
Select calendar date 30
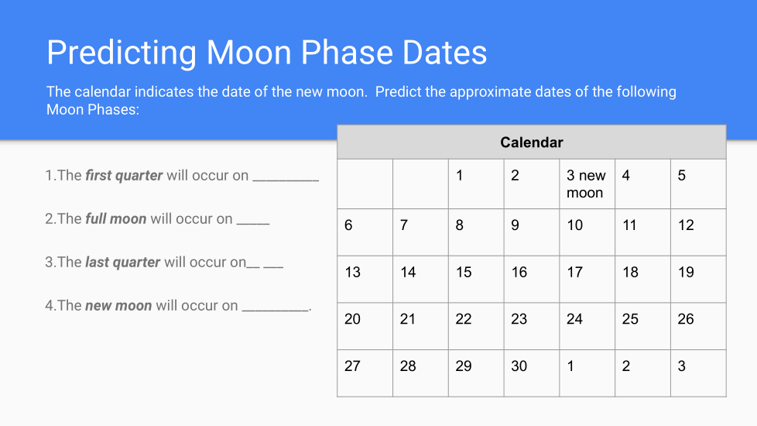point(531,373)
